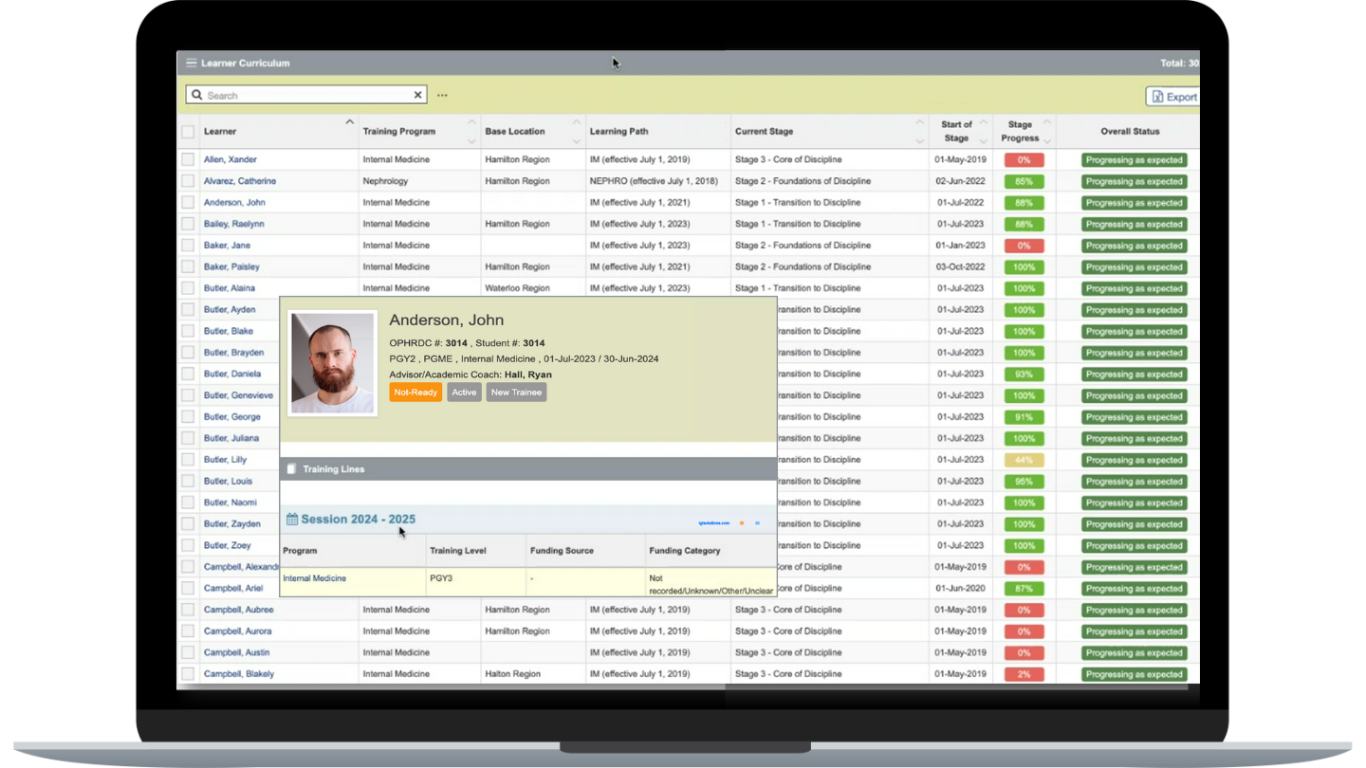Toggle the select-all checkbox in the table header
1366x768 pixels.
(188, 131)
